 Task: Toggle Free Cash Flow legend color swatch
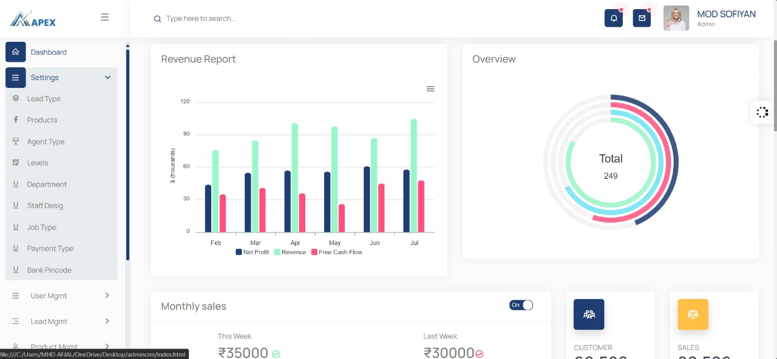[314, 252]
